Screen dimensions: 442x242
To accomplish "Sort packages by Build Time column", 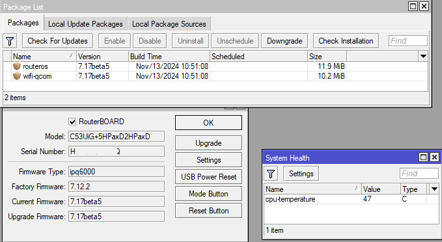I will 169,57.
